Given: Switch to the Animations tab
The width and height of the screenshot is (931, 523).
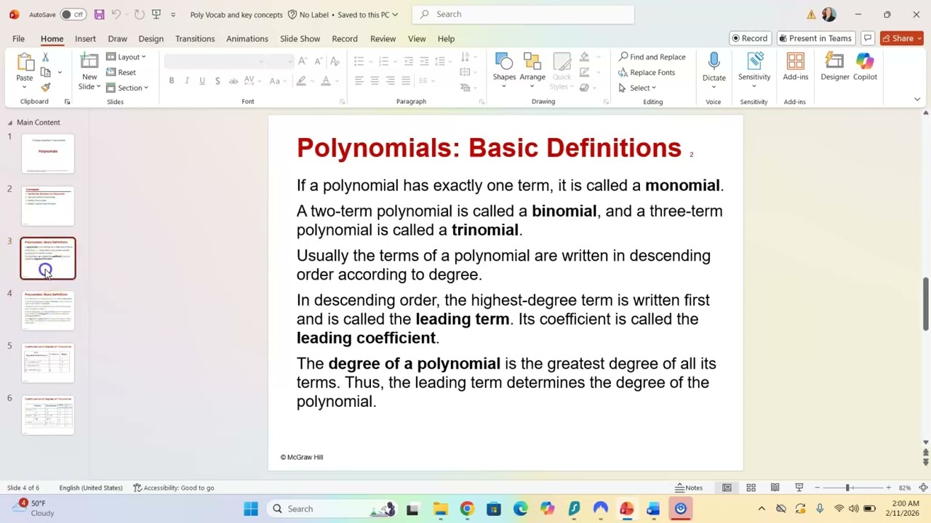Looking at the screenshot, I should click(247, 38).
